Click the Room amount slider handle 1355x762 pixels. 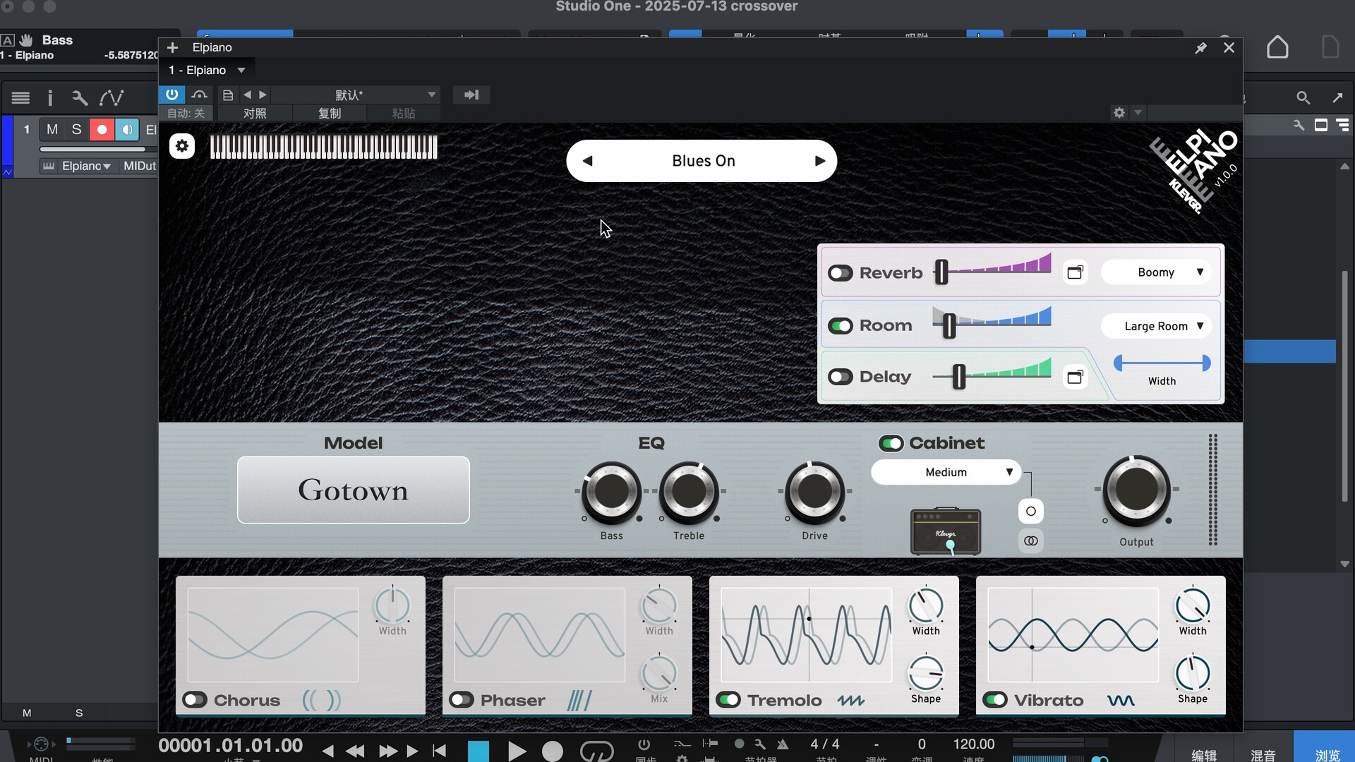tap(949, 325)
